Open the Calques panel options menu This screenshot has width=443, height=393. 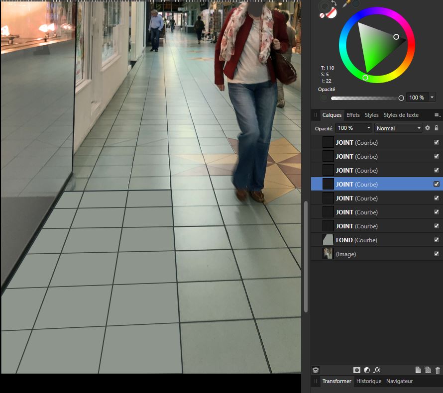(437, 114)
